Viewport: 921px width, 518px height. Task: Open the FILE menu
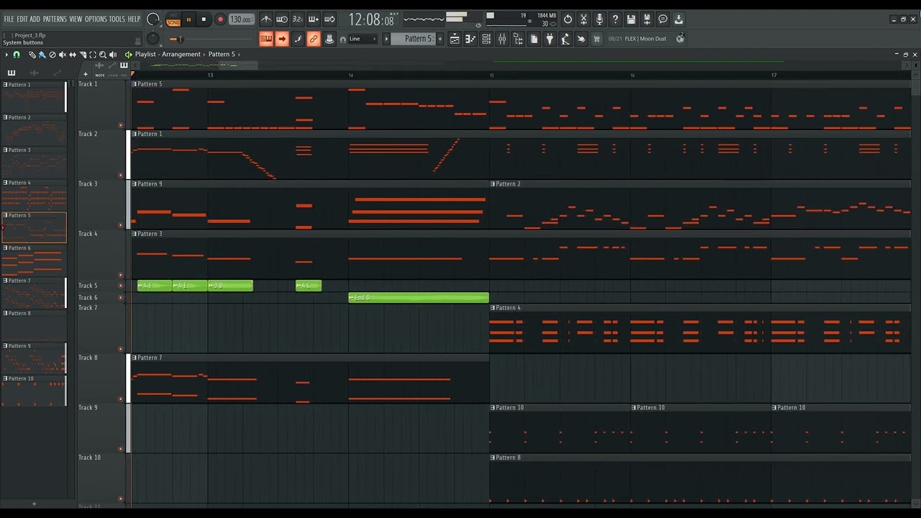pos(9,19)
